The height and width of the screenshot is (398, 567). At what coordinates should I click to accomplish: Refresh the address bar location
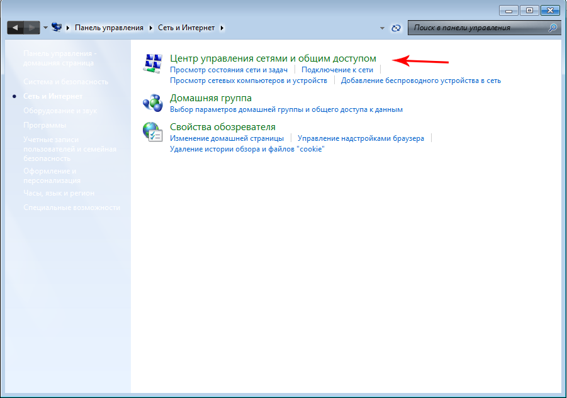[396, 28]
